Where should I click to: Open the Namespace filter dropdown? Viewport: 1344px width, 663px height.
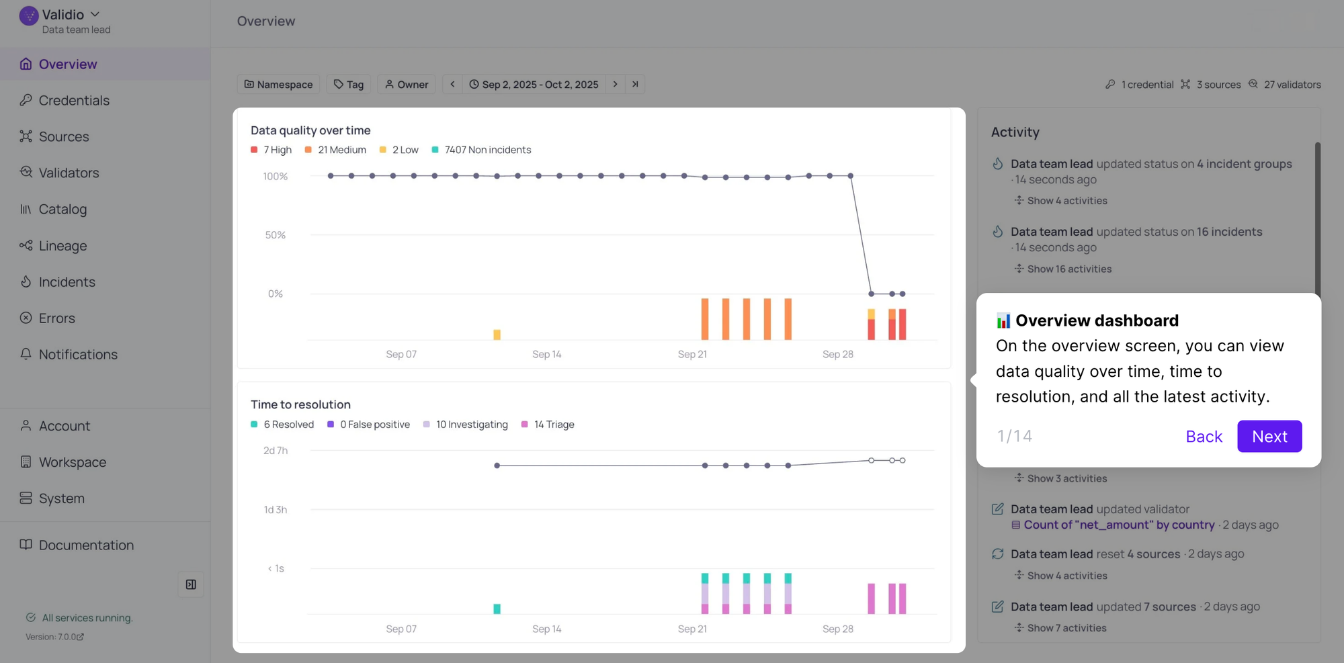click(x=278, y=84)
